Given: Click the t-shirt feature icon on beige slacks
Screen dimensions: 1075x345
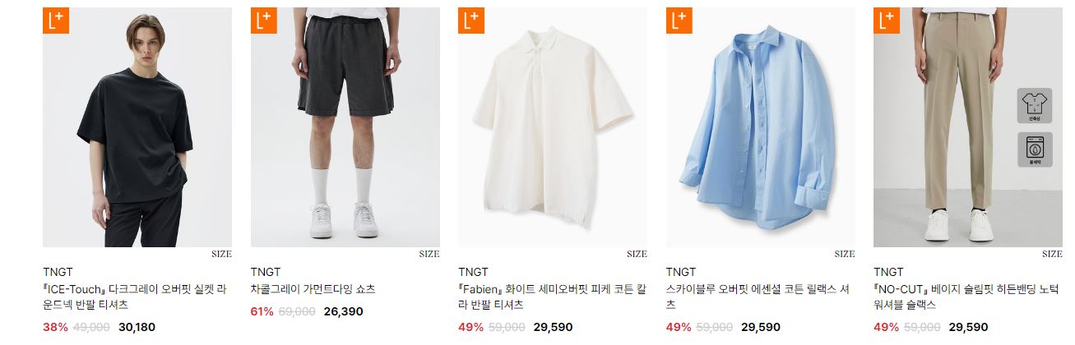Looking at the screenshot, I should (1034, 106).
